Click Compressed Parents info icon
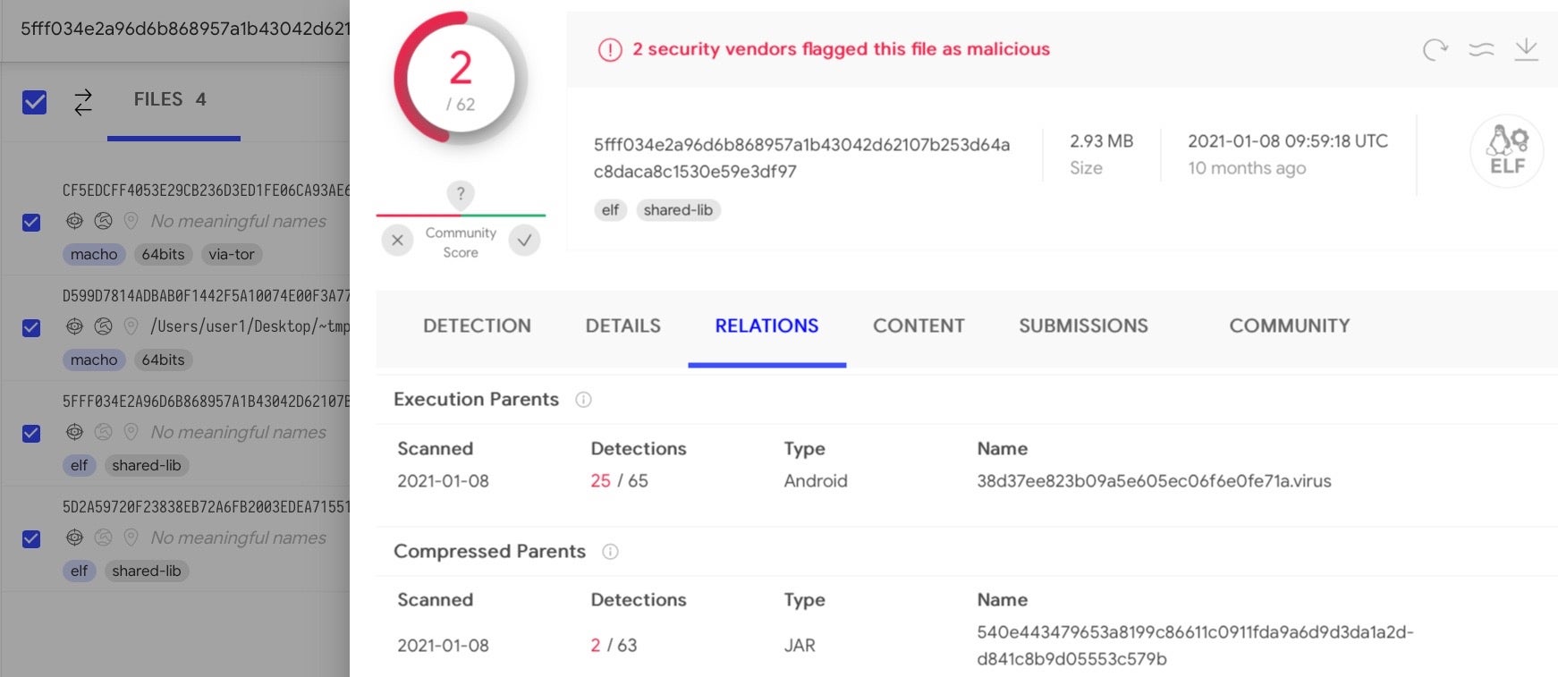This screenshot has width=1558, height=677. click(610, 552)
